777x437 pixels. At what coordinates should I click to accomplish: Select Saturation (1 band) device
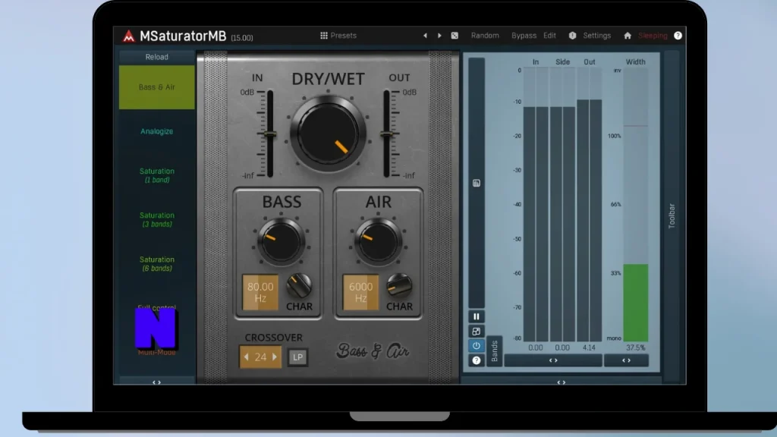pos(156,175)
